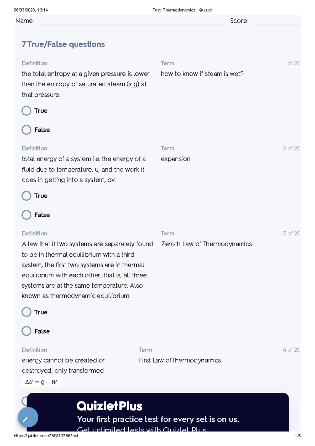This screenshot has width=315, height=446.
Task: Select True for the expansion question
Action: (x=26, y=195)
